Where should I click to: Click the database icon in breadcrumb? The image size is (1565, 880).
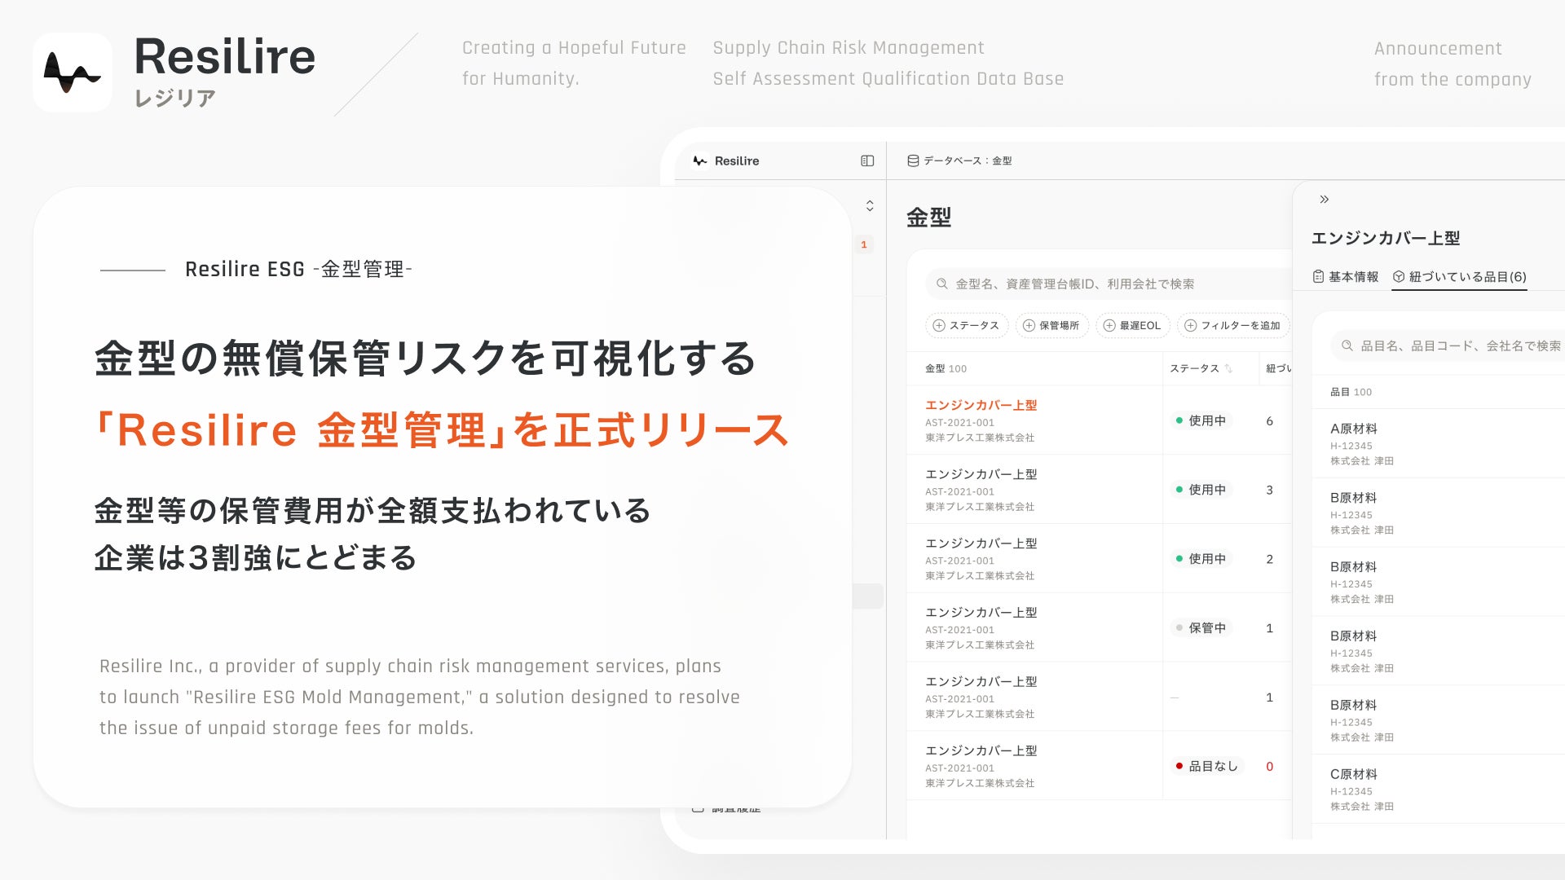(x=913, y=161)
